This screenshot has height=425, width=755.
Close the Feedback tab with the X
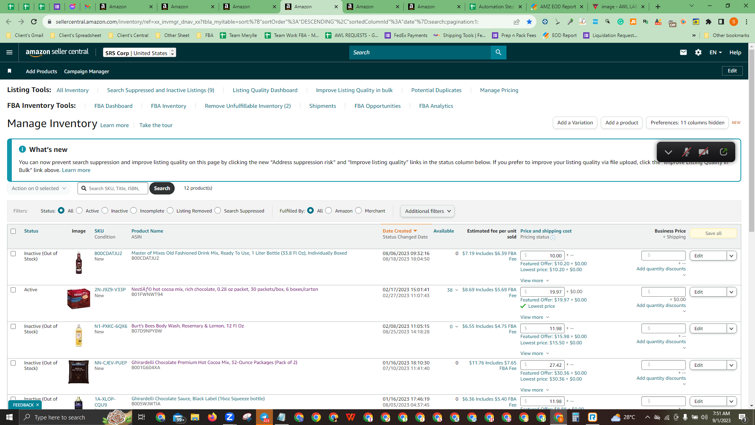point(38,405)
